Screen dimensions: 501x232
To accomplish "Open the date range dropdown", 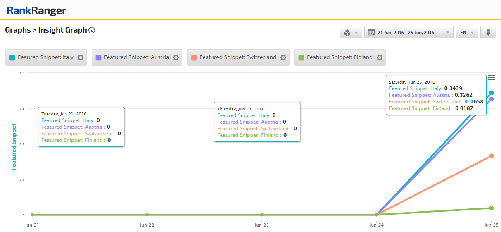I will 408,33.
